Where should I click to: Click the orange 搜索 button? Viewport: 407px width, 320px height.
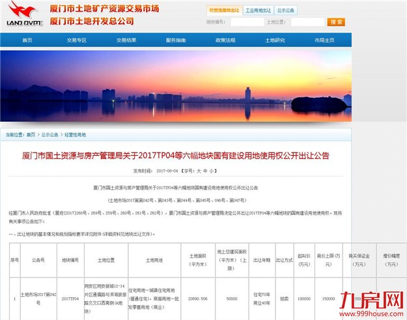coord(336,22)
